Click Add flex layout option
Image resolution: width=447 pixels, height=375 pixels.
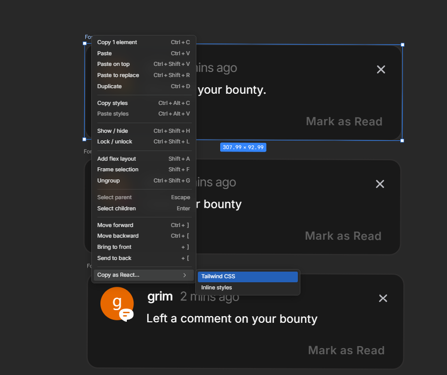[144, 159]
